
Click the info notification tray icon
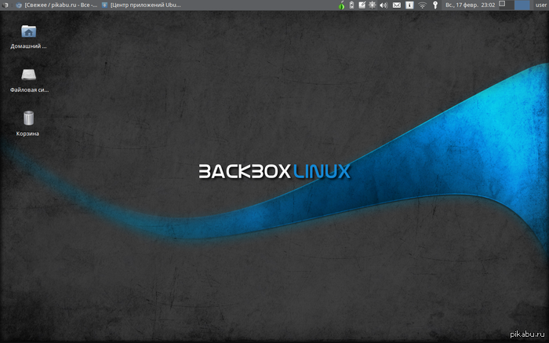pyautogui.click(x=409, y=5)
